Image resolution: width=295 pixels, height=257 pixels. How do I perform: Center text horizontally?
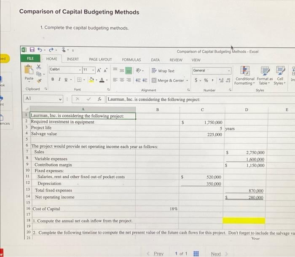pyautogui.click(x=122, y=80)
